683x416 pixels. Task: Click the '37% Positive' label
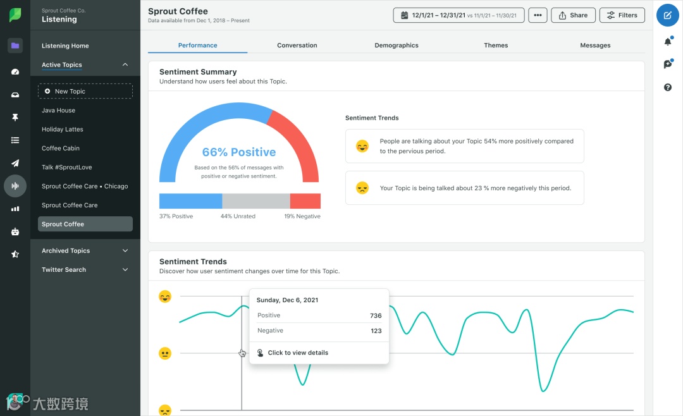click(x=176, y=216)
